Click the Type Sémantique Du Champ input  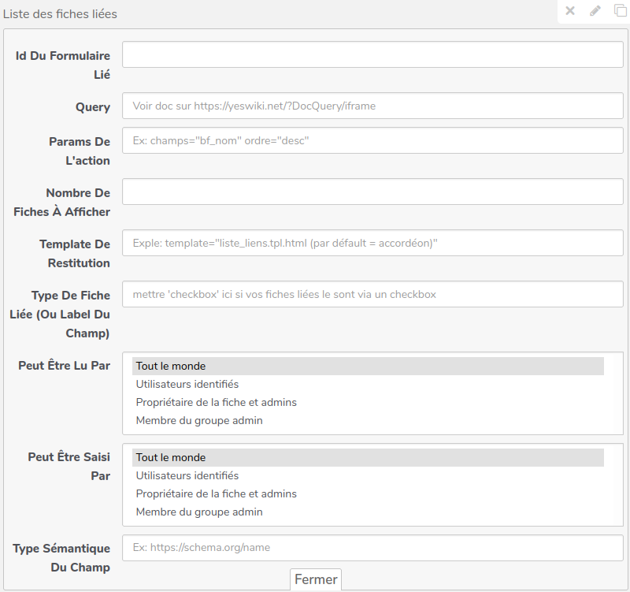coord(372,547)
